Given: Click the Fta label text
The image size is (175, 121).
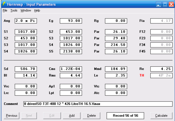Looking at the screenshot, I should (142, 21).
